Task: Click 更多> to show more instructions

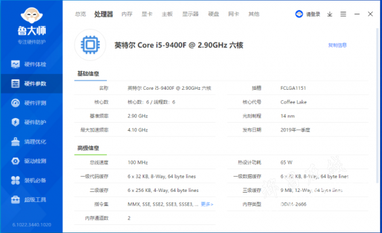Action: (x=207, y=204)
